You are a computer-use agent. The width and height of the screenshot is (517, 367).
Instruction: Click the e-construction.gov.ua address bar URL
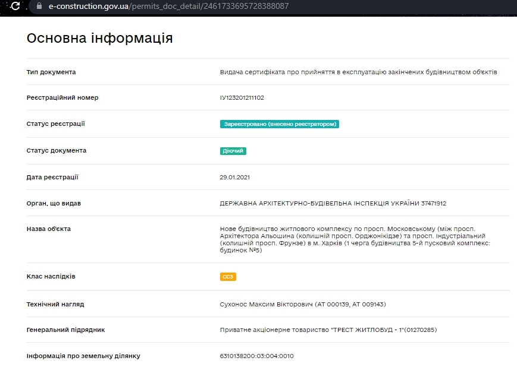tap(168, 6)
